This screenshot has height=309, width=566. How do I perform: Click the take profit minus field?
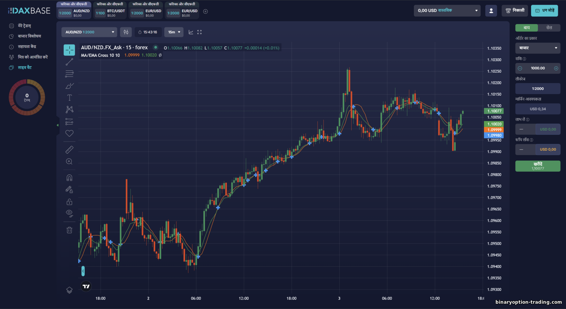pyautogui.click(x=525, y=129)
